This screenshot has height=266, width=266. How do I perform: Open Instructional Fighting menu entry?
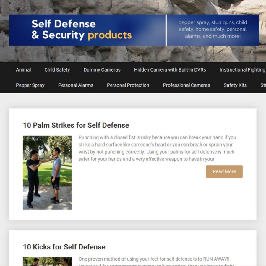coord(243,70)
